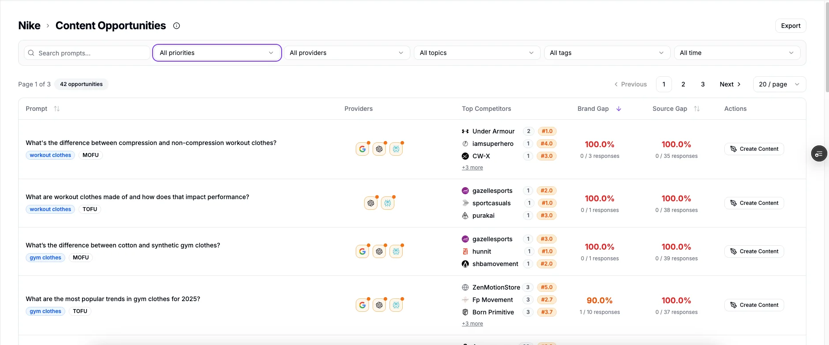Click ChatGPT provider icon in 2025 trends row
Image resolution: width=829 pixels, height=345 pixels.
[379, 305]
